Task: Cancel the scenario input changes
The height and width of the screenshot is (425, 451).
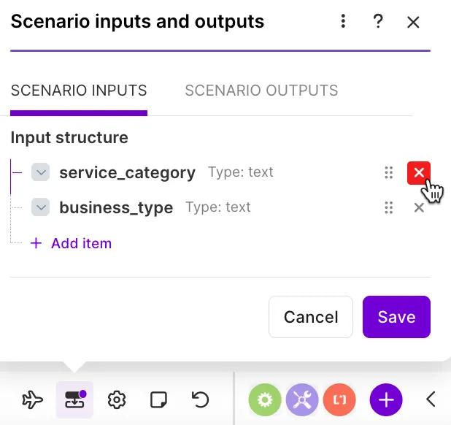Action: 311,317
